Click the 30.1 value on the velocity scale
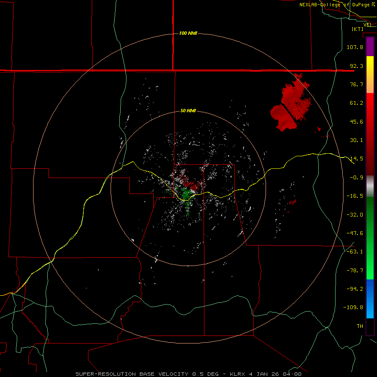Image resolution: width=377 pixels, height=377 pixels. [x=356, y=140]
